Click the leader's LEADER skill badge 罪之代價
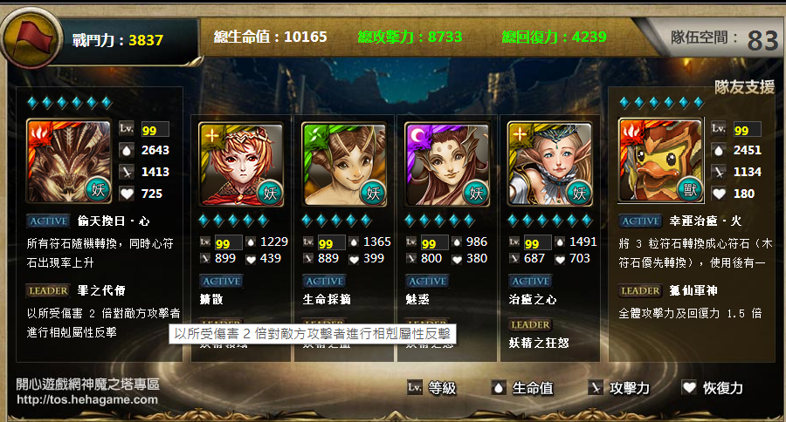786x422 pixels. coord(48,290)
